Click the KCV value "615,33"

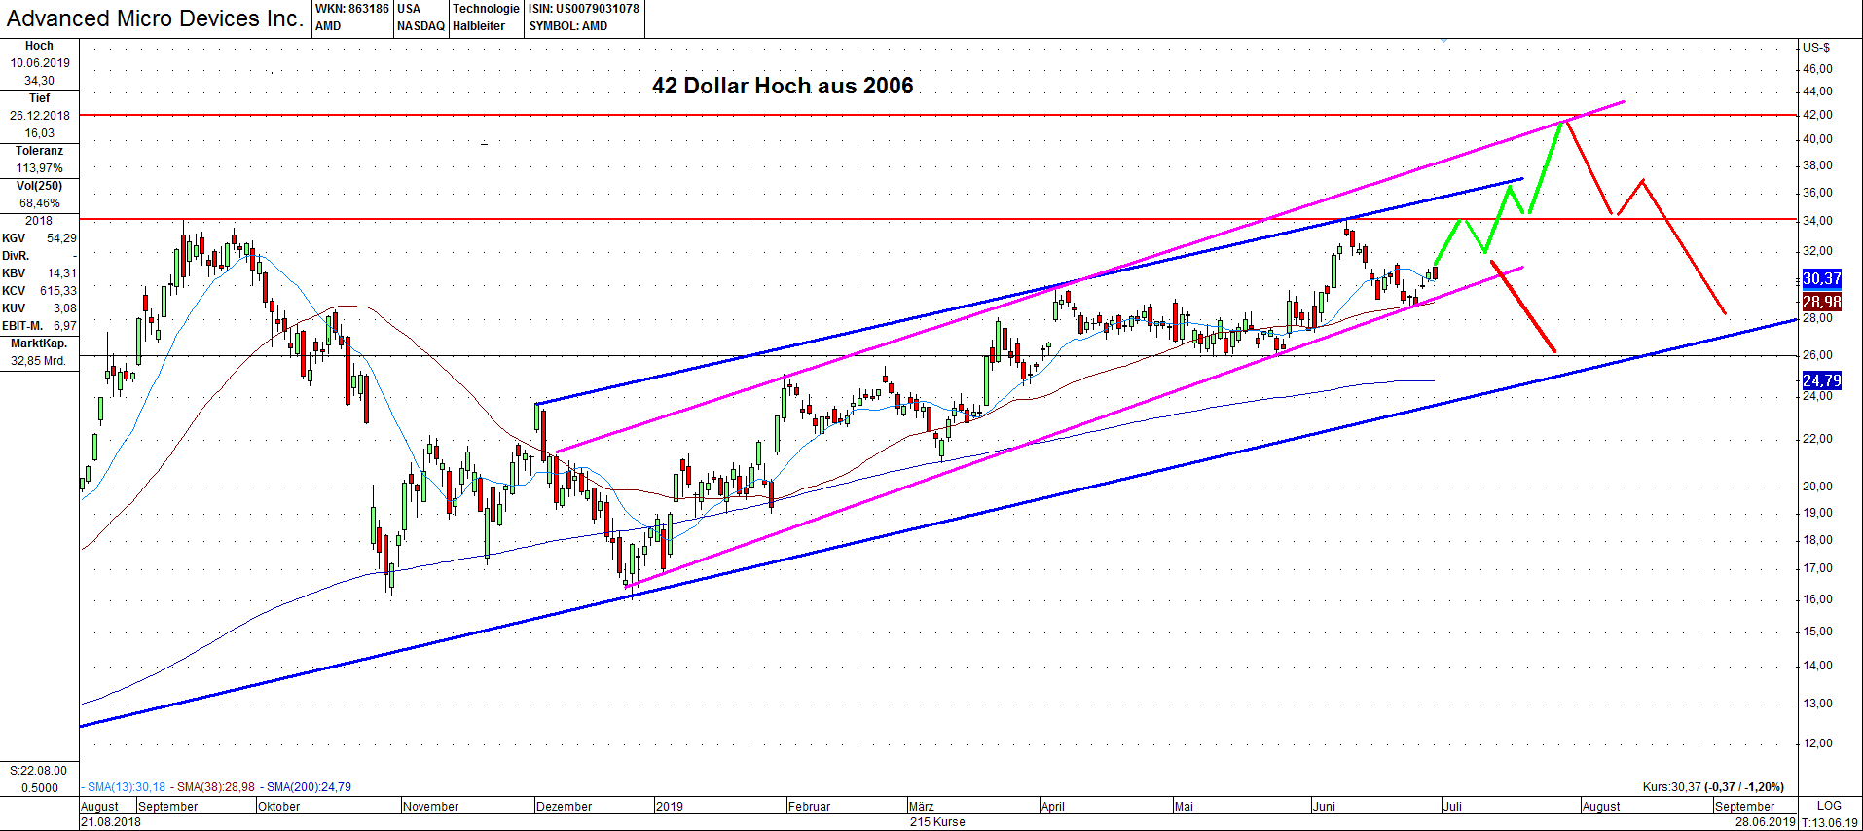click(58, 291)
